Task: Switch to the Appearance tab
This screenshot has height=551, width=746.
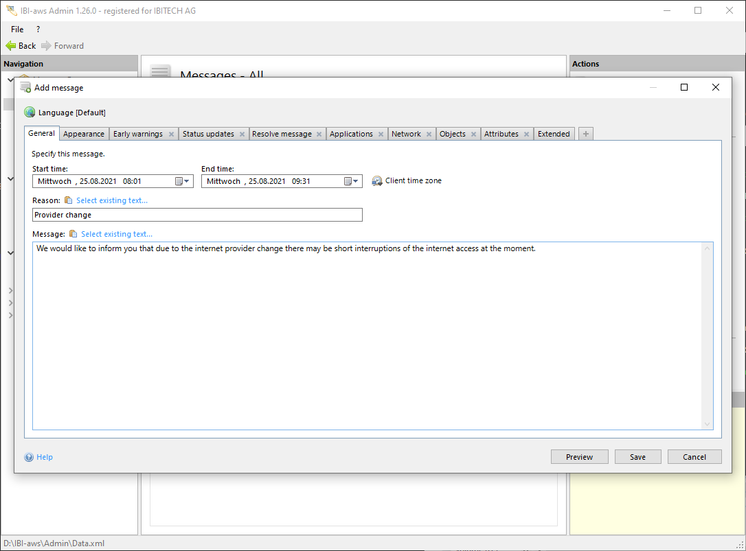Action: tap(84, 134)
